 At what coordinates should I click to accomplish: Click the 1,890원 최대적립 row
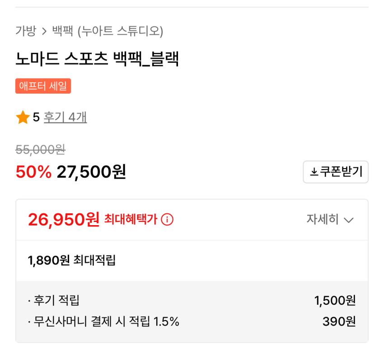(71, 261)
